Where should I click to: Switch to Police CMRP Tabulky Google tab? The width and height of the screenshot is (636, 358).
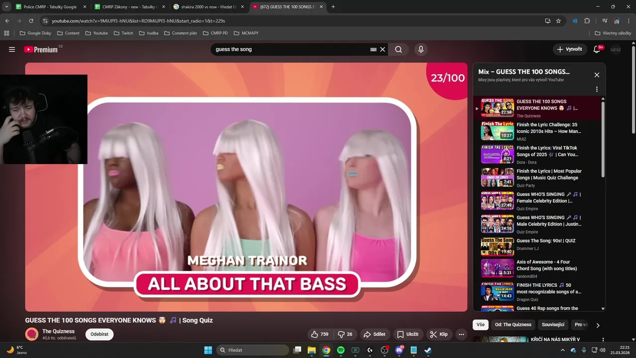50,7
